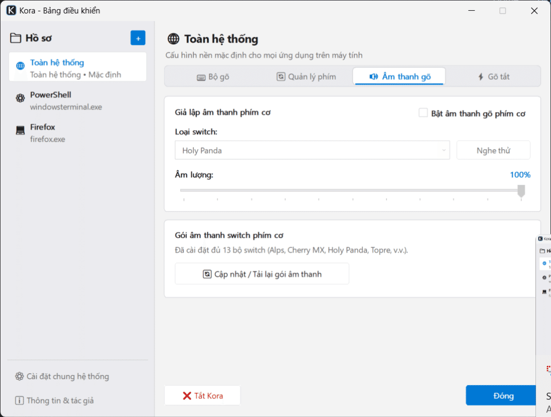Click the firefox.exe text
The height and width of the screenshot is (417, 551).
click(x=47, y=139)
